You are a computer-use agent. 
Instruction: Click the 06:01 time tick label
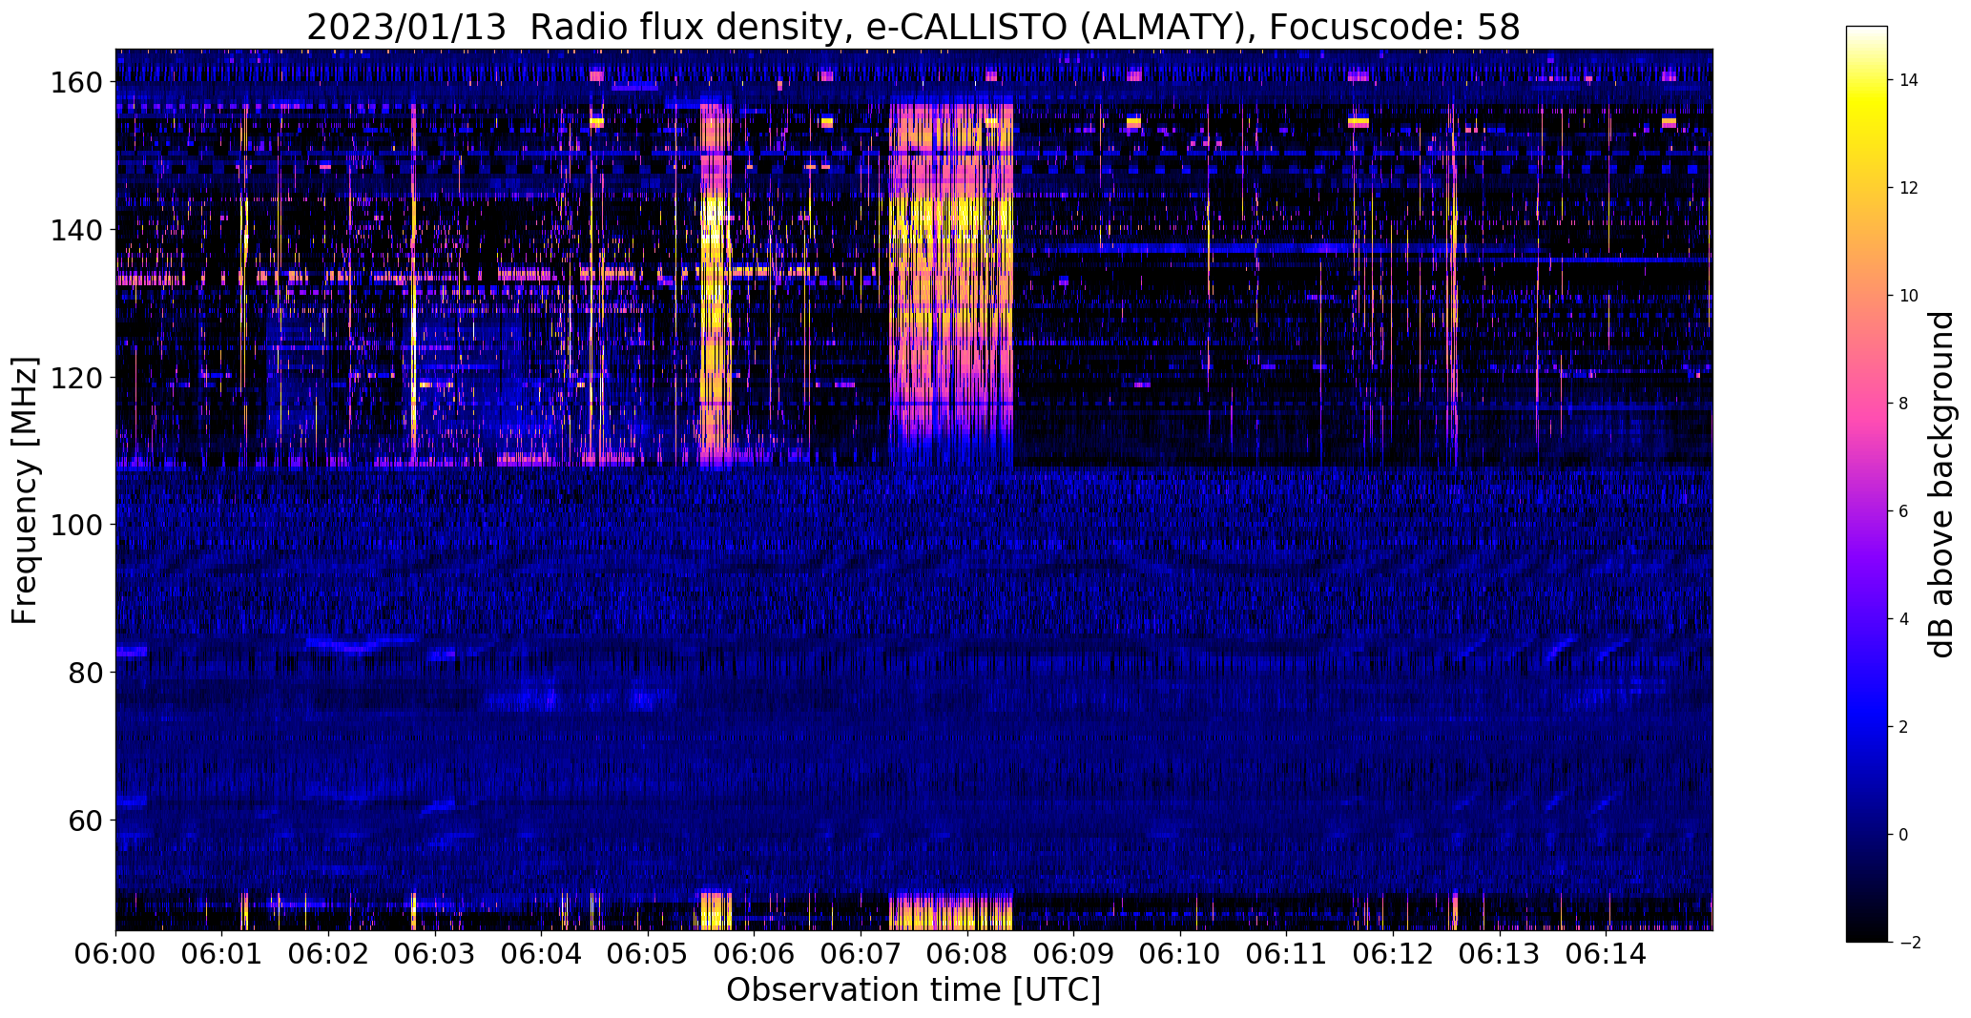(222, 952)
